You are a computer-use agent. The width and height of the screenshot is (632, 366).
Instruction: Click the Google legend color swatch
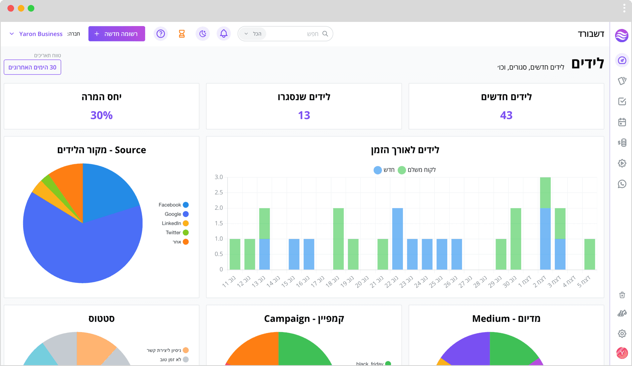pyautogui.click(x=186, y=214)
